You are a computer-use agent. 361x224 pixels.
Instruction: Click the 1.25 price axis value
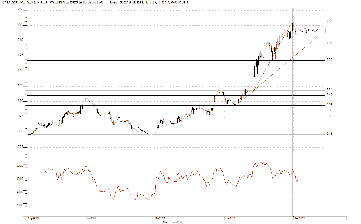coord(20,86)
